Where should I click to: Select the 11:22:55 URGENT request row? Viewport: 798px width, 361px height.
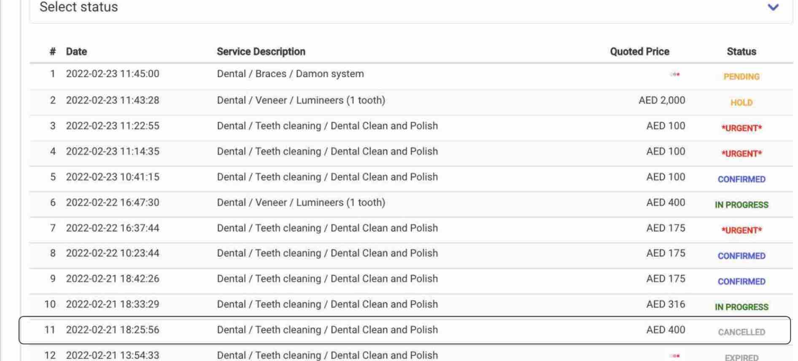click(411, 128)
